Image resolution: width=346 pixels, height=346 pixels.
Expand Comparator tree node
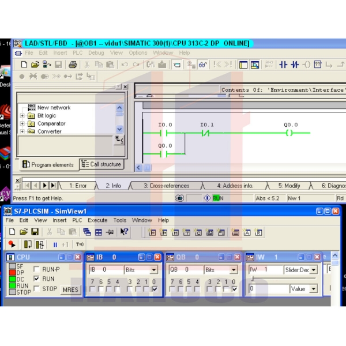coord(22,123)
